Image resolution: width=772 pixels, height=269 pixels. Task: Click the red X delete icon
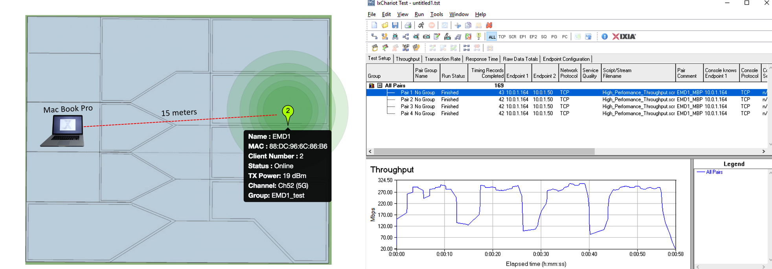tap(489, 25)
